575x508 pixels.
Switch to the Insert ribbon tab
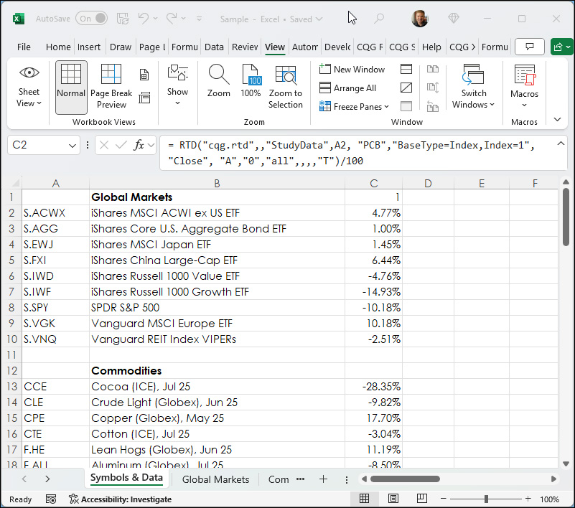tap(89, 47)
